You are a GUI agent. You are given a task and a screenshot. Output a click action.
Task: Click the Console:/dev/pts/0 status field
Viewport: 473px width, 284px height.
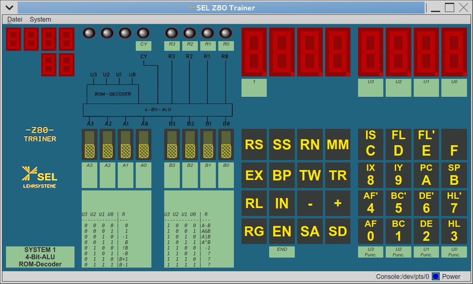tap(402, 276)
